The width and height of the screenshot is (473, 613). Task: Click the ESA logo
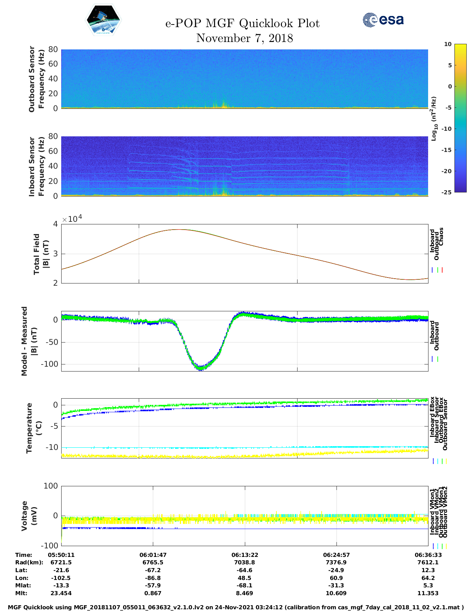tap(383, 20)
